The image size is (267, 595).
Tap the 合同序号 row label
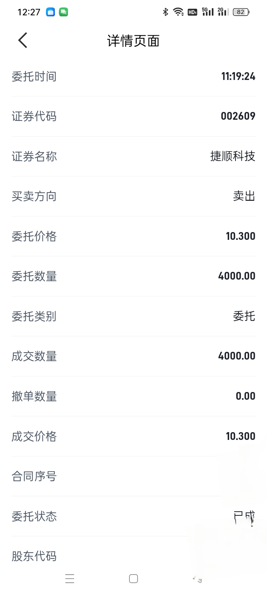click(x=34, y=476)
